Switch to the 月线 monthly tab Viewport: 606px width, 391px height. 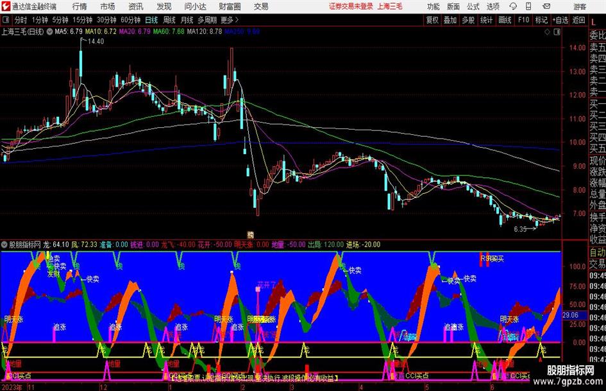pos(187,20)
